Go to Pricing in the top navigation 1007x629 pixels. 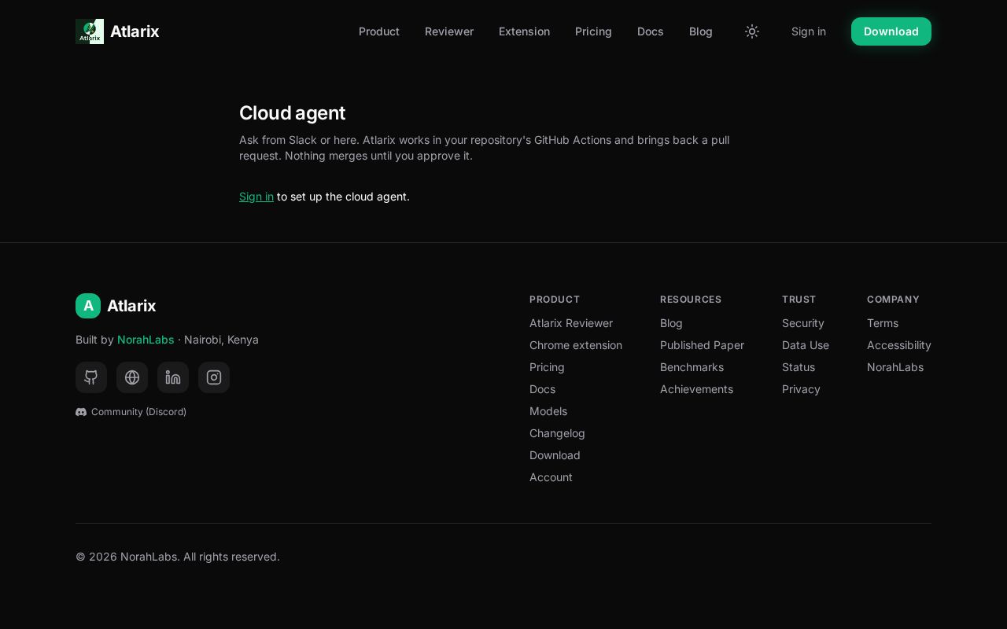pyautogui.click(x=593, y=31)
